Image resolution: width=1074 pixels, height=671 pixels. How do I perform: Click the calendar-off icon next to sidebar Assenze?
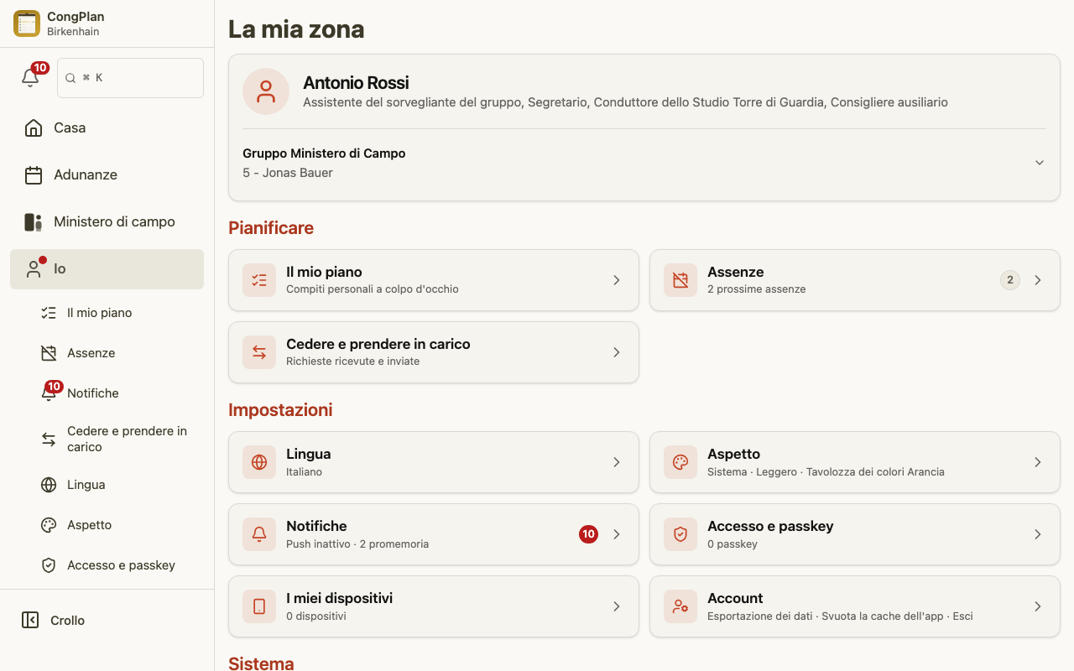tap(49, 353)
